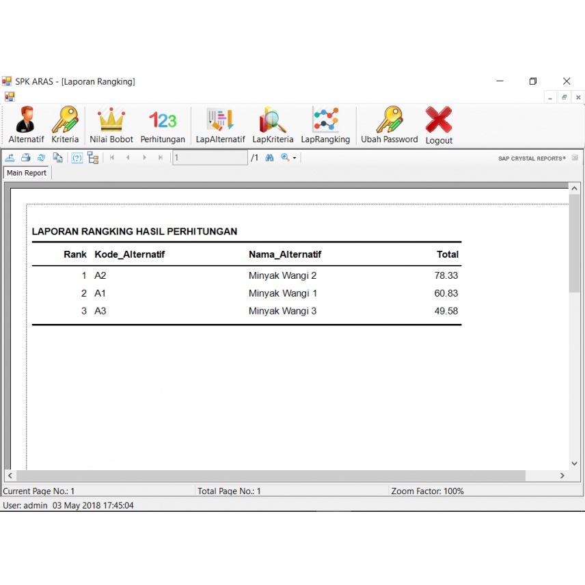Open the Alternatif form

(26, 125)
